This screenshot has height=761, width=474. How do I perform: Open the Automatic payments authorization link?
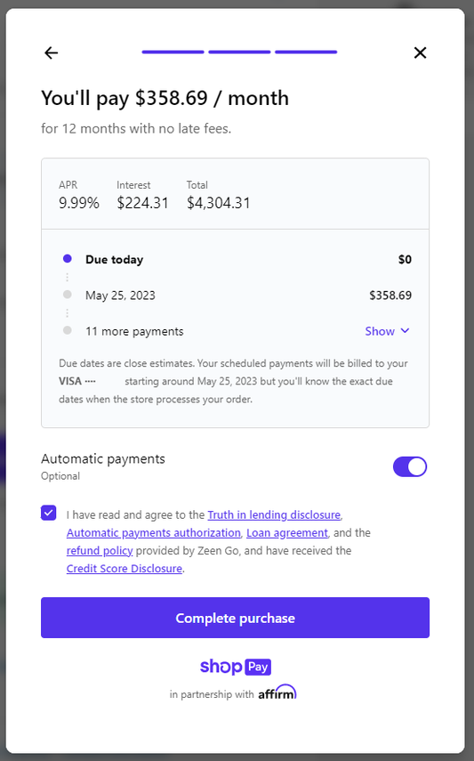click(153, 532)
